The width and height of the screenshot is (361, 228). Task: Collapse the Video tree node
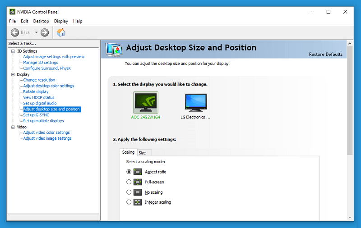(13, 127)
